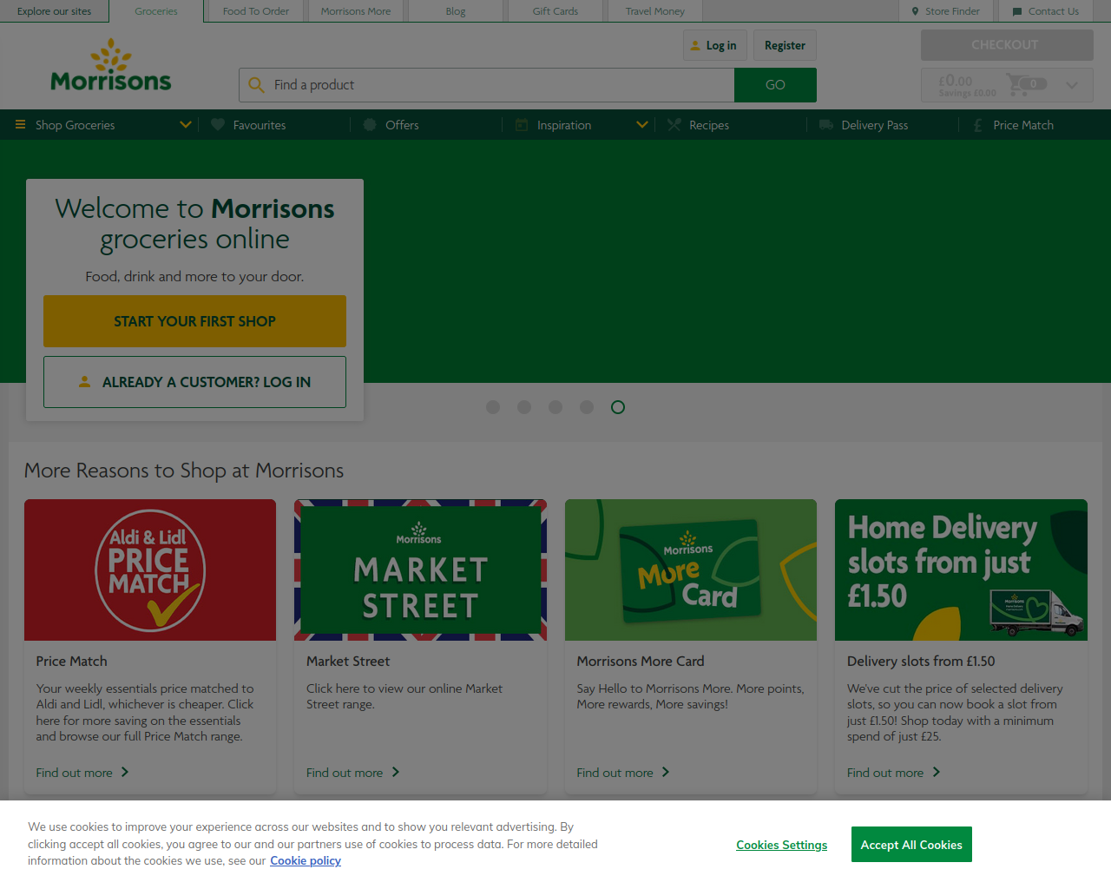Focus the Find a product field
The height and width of the screenshot is (889, 1111).
click(x=486, y=85)
